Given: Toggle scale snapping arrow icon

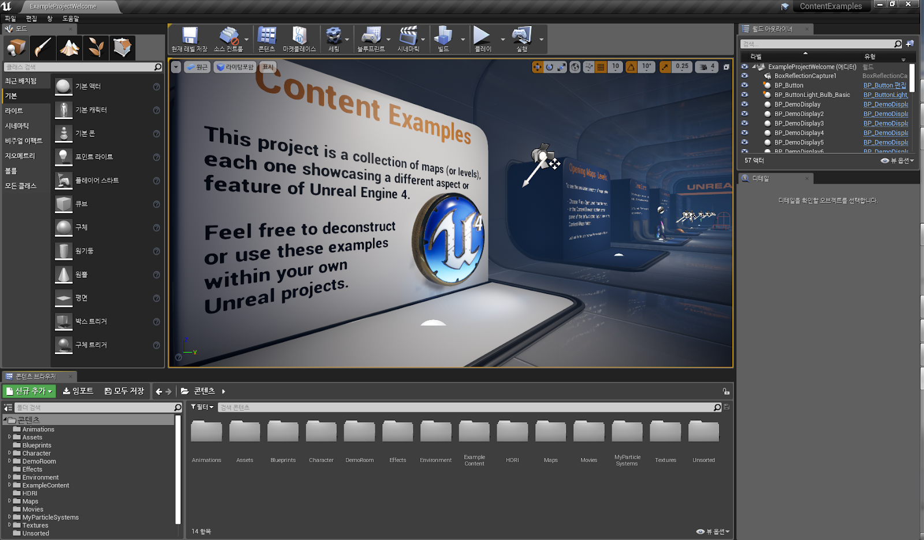Looking at the screenshot, I should coord(666,67).
